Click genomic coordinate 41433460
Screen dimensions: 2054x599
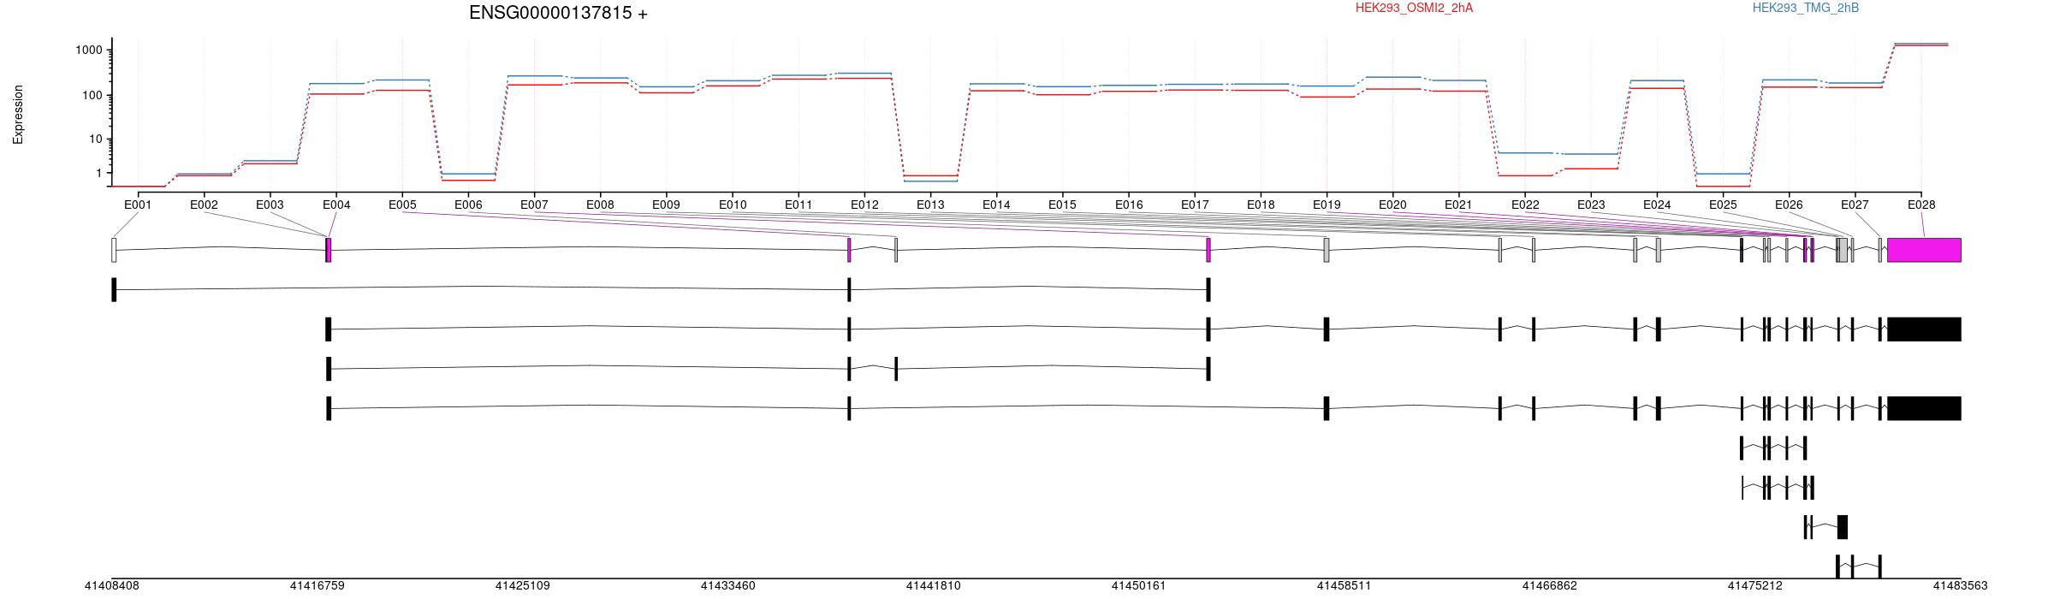(727, 586)
